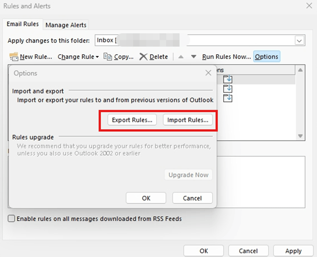
Task: Click the Export Rules button
Action: 132,120
